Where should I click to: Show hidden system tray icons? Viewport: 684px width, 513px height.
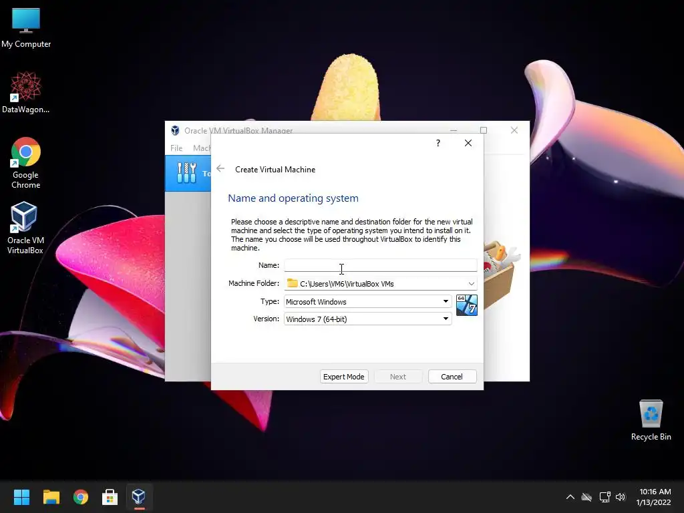[x=570, y=497]
